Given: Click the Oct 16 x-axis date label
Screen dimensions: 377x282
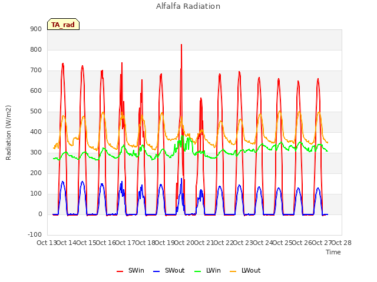Looking at the screenshot, I should [106, 243].
